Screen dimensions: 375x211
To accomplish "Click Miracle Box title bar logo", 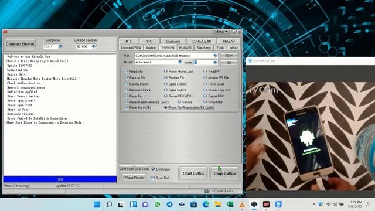I will coord(5,32).
